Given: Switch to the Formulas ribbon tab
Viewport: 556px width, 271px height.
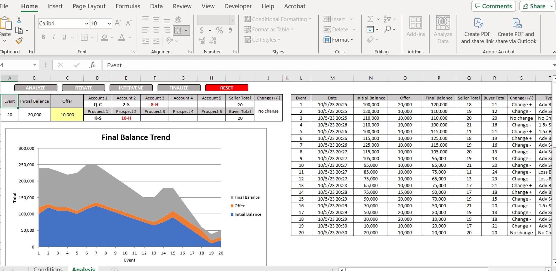Looking at the screenshot, I should point(128,6).
